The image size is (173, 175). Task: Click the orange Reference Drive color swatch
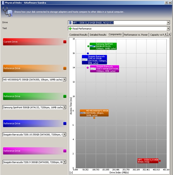[65, 68]
